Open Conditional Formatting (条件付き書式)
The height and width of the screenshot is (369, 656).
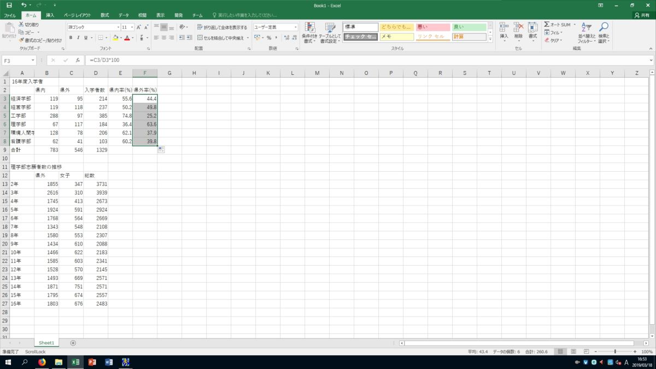tap(309, 33)
